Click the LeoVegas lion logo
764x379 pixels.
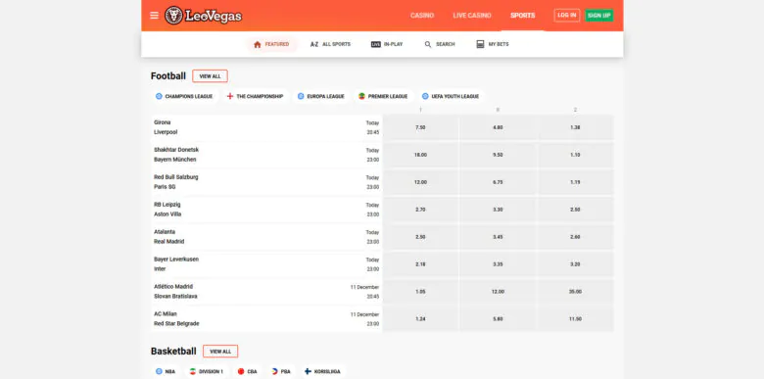(173, 16)
